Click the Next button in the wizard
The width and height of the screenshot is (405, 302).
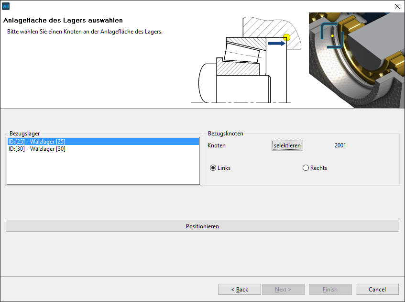tap(283, 290)
